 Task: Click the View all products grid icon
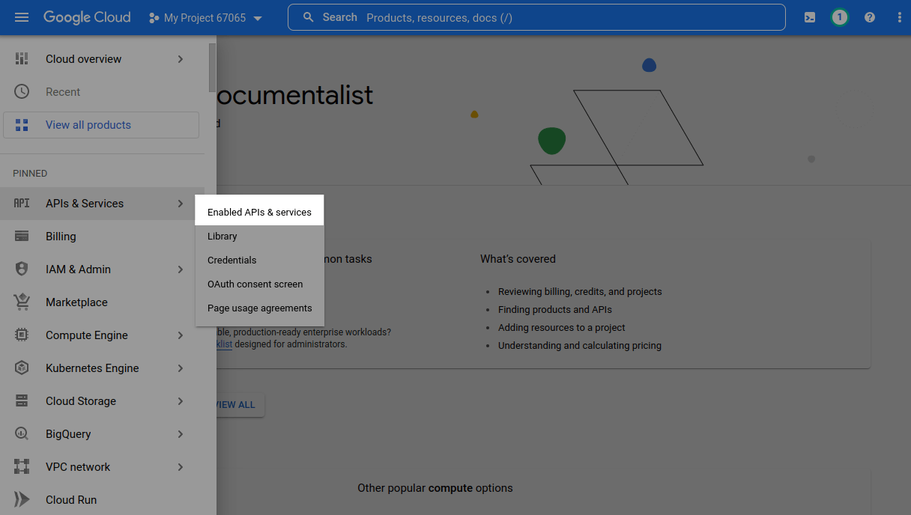pyautogui.click(x=22, y=125)
